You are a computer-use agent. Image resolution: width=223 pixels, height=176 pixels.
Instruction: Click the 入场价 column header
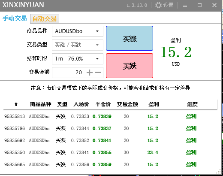coord(81,104)
